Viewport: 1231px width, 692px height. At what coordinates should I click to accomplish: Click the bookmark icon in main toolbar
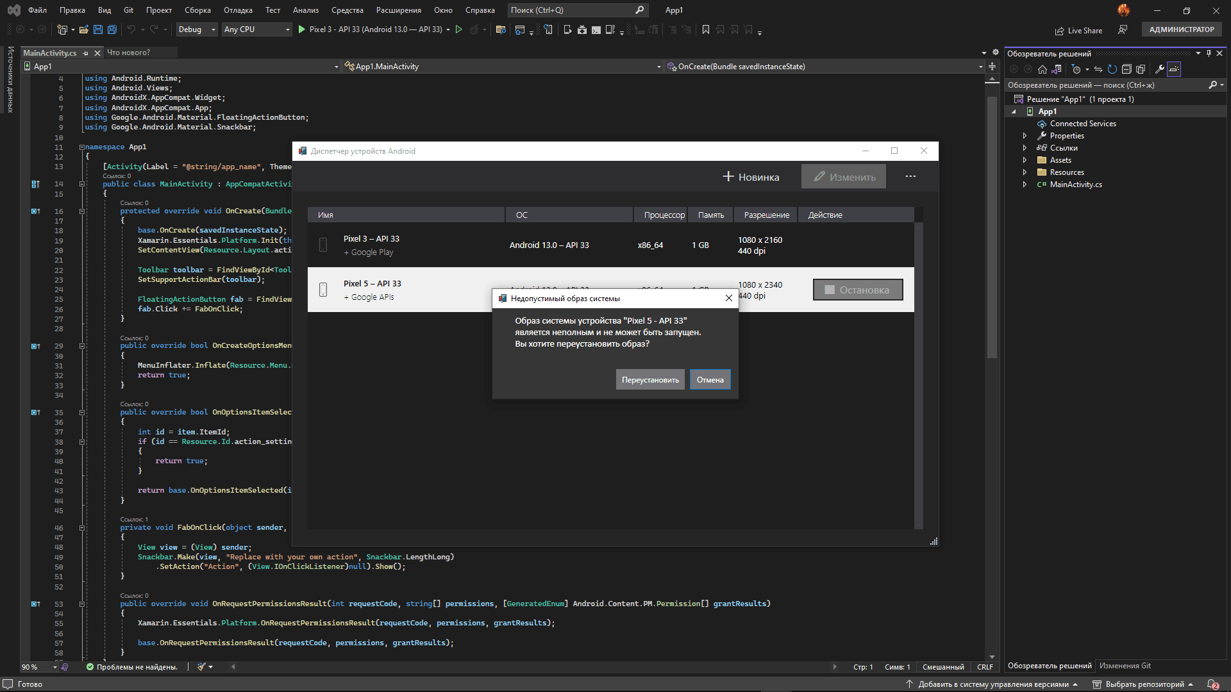coord(706,29)
